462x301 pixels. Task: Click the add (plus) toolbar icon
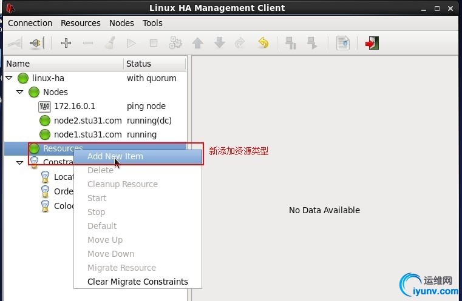click(66, 43)
